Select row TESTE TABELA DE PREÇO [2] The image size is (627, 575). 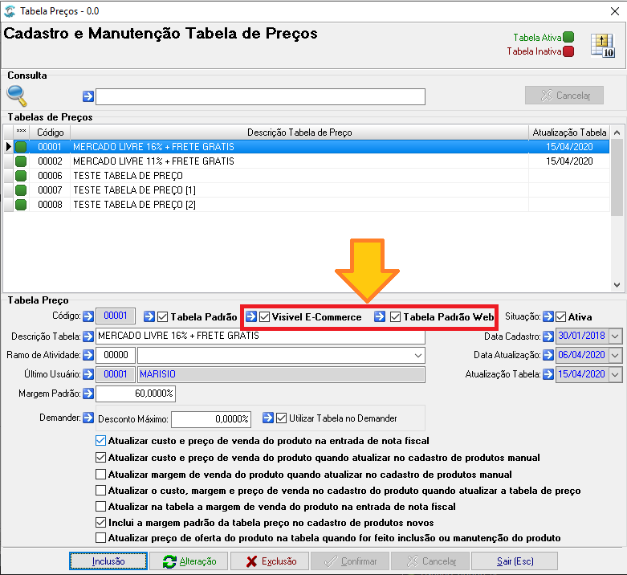(307, 204)
